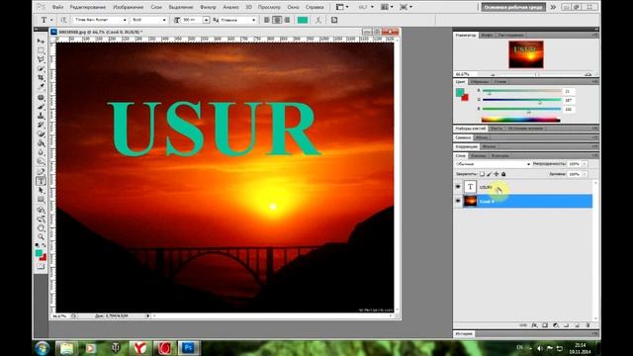633x356 pixels.
Task: Toggle lock all padlock icon
Action: tap(503, 174)
